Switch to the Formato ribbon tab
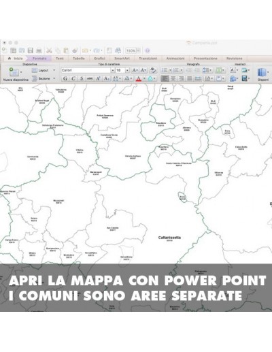272x352 pixels. pyautogui.click(x=39, y=59)
